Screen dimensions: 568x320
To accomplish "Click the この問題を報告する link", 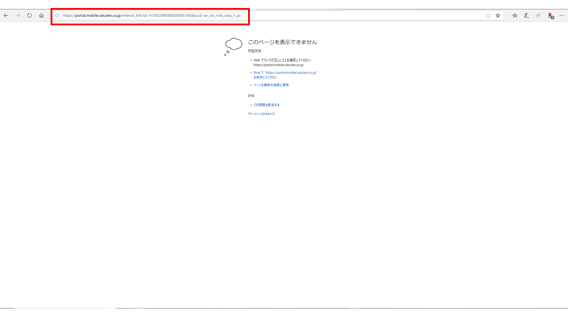I will coord(267,105).
